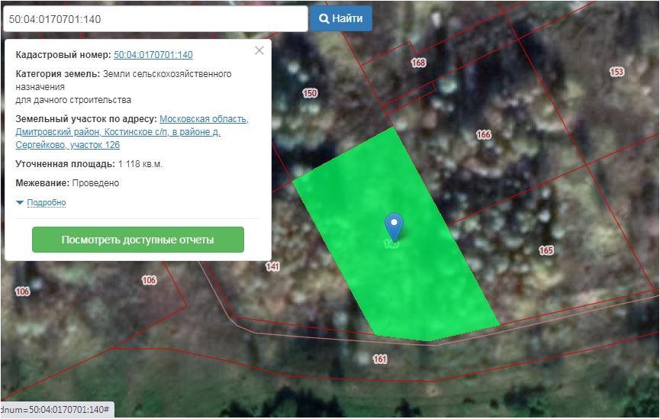Click the 106 label beside parcel 141
This screenshot has height=419, width=660.
149,280
